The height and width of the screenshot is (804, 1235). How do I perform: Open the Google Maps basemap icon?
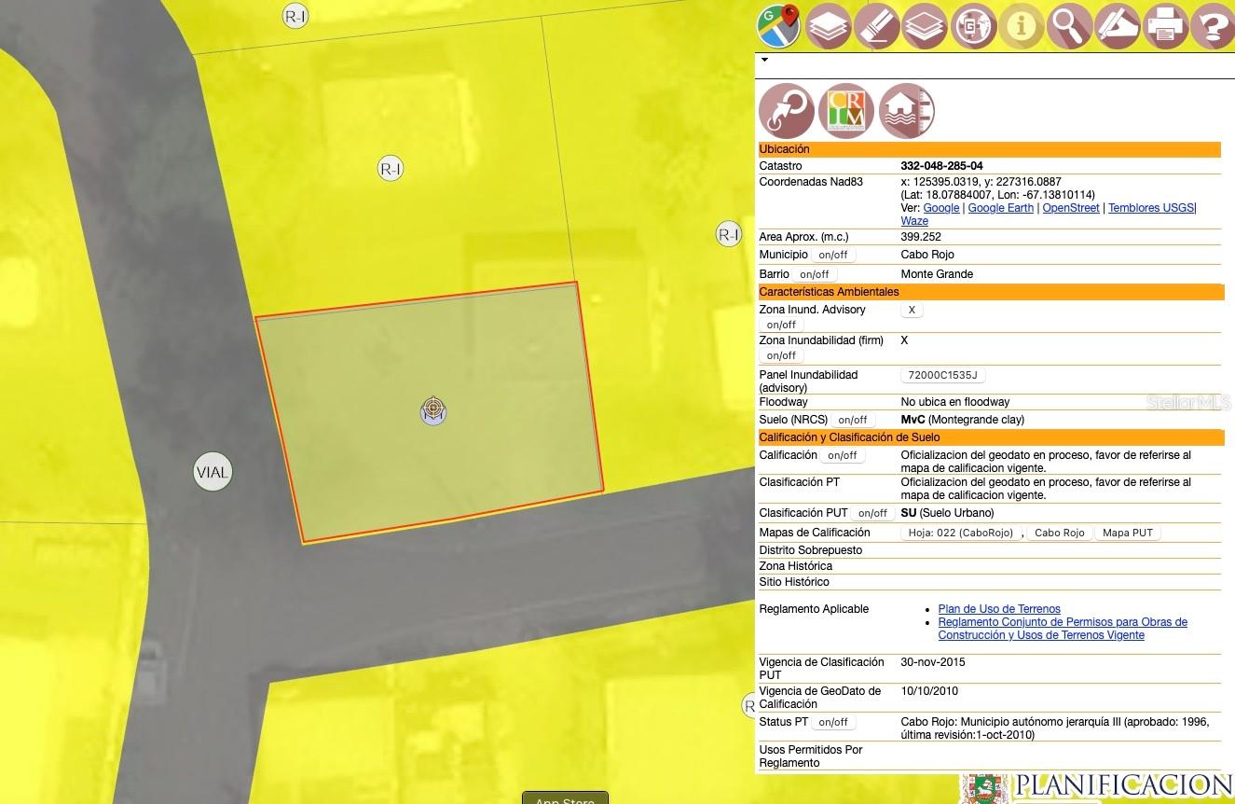click(779, 25)
